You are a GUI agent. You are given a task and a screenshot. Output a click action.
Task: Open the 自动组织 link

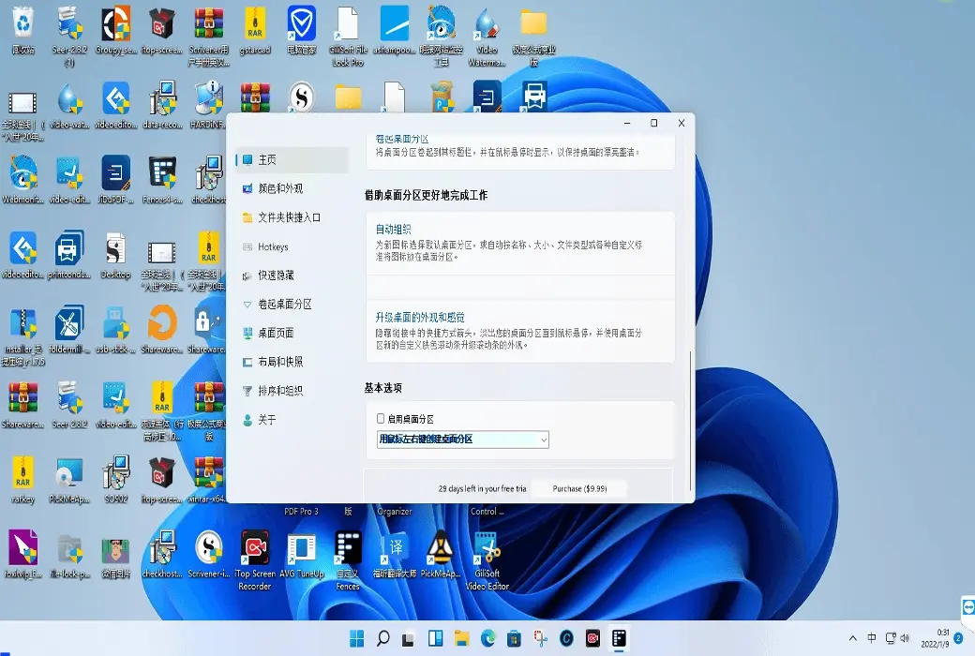pos(393,230)
